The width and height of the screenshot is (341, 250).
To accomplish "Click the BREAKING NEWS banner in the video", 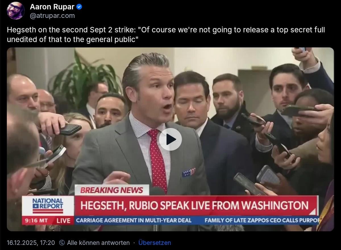I will pos(112,190).
